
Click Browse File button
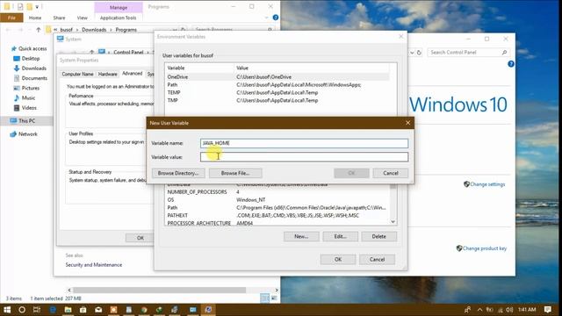(x=235, y=173)
